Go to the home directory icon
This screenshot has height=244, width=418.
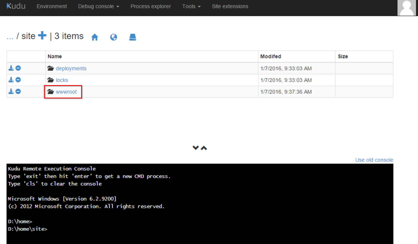(x=95, y=37)
